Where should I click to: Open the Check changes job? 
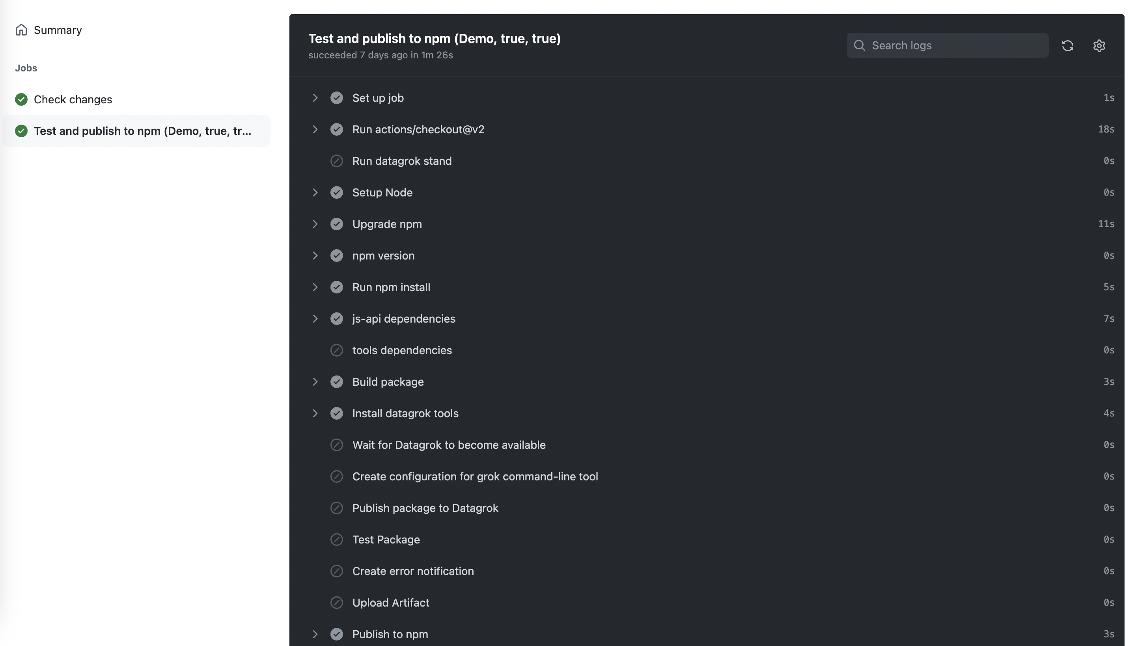coord(73,99)
